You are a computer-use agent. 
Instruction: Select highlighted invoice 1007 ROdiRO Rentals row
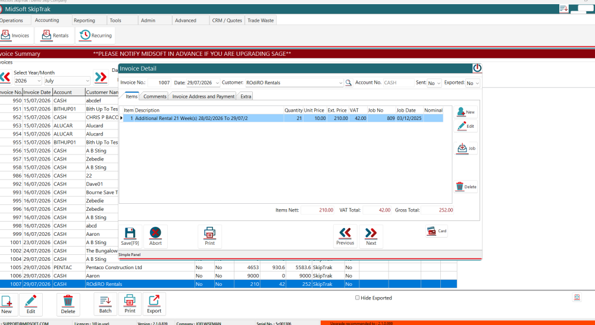click(x=228, y=284)
